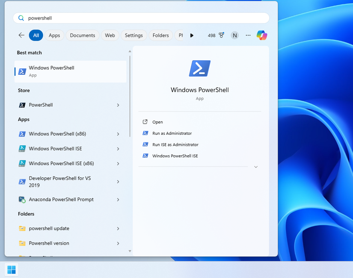Switch to the Apps filter tab
This screenshot has height=278, width=353.
click(x=54, y=35)
